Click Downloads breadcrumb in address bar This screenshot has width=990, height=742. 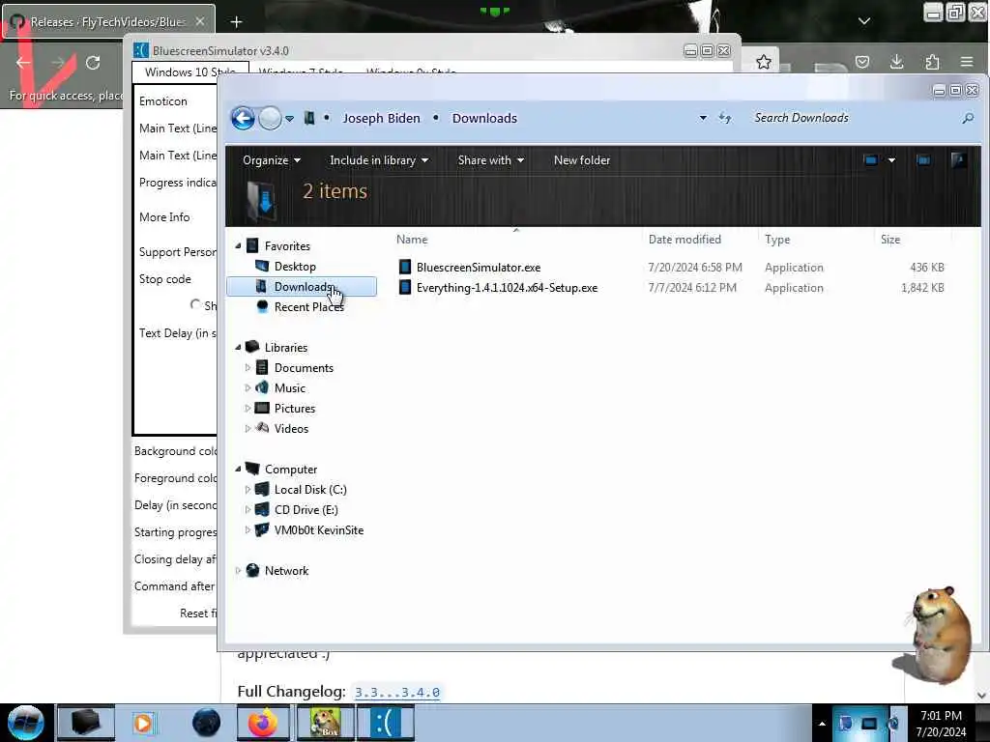484,118
